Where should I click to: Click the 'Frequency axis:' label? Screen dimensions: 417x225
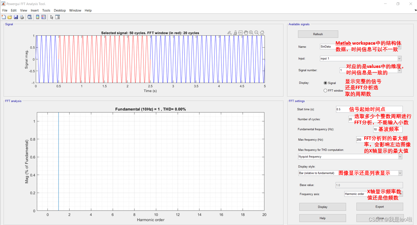(310, 194)
